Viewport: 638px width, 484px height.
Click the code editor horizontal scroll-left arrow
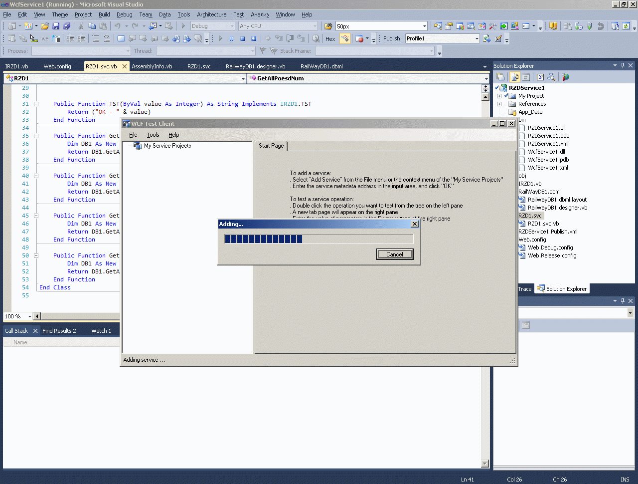37,316
